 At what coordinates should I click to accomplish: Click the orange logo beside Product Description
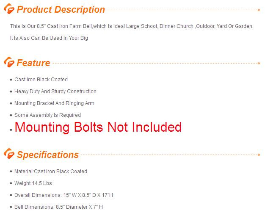[x=9, y=10]
